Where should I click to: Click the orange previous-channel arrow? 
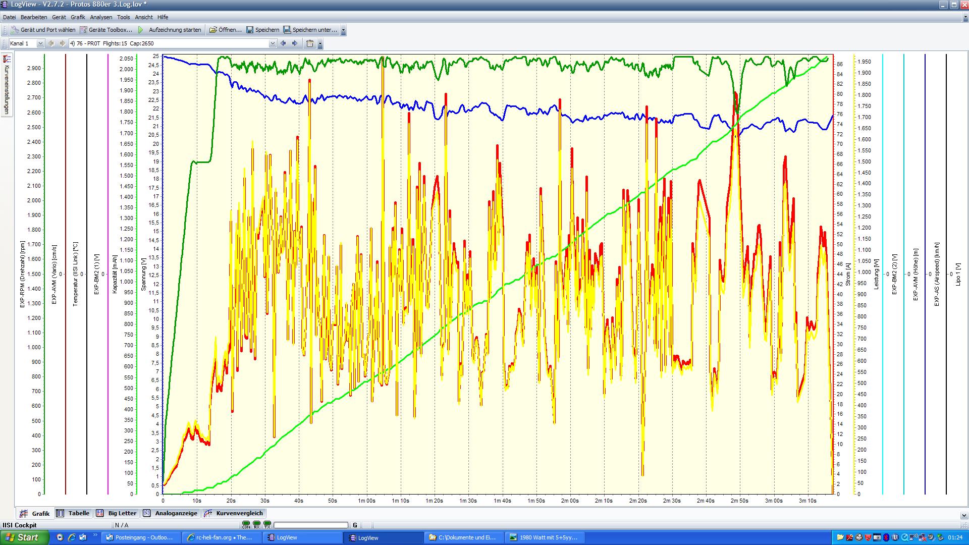click(x=51, y=43)
